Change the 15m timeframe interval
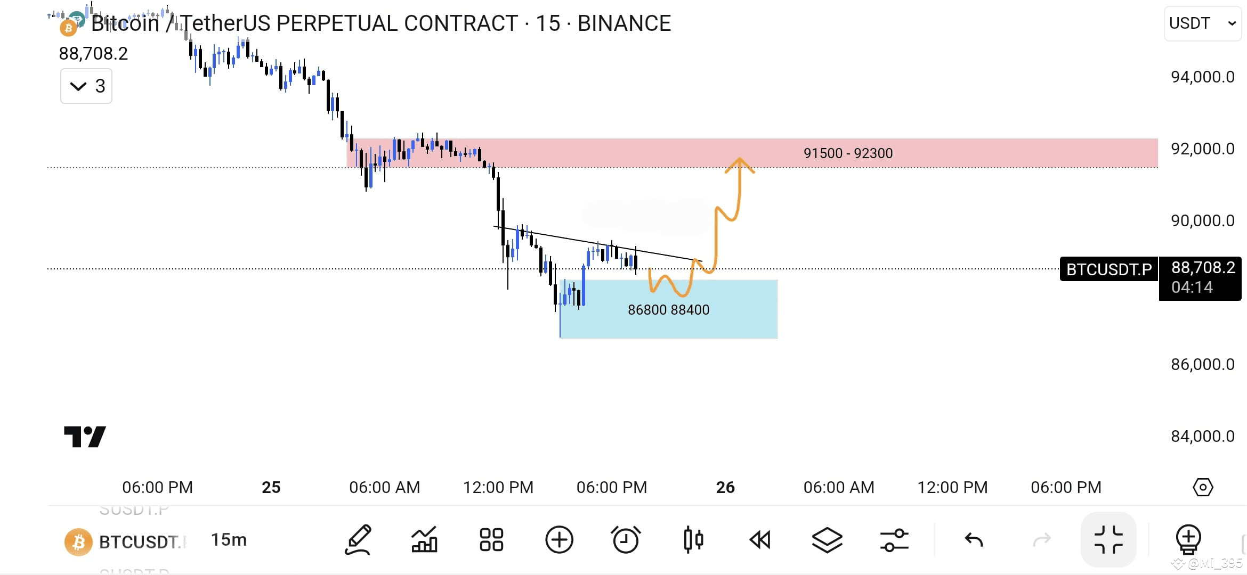This screenshot has height=575, width=1247. [x=229, y=540]
